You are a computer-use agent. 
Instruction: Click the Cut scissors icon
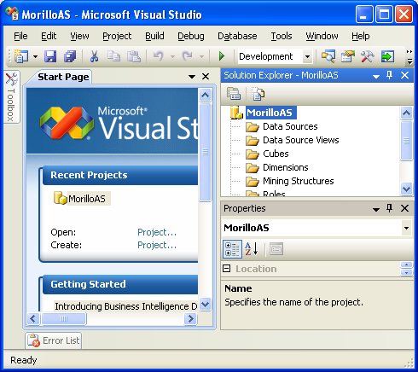point(94,56)
